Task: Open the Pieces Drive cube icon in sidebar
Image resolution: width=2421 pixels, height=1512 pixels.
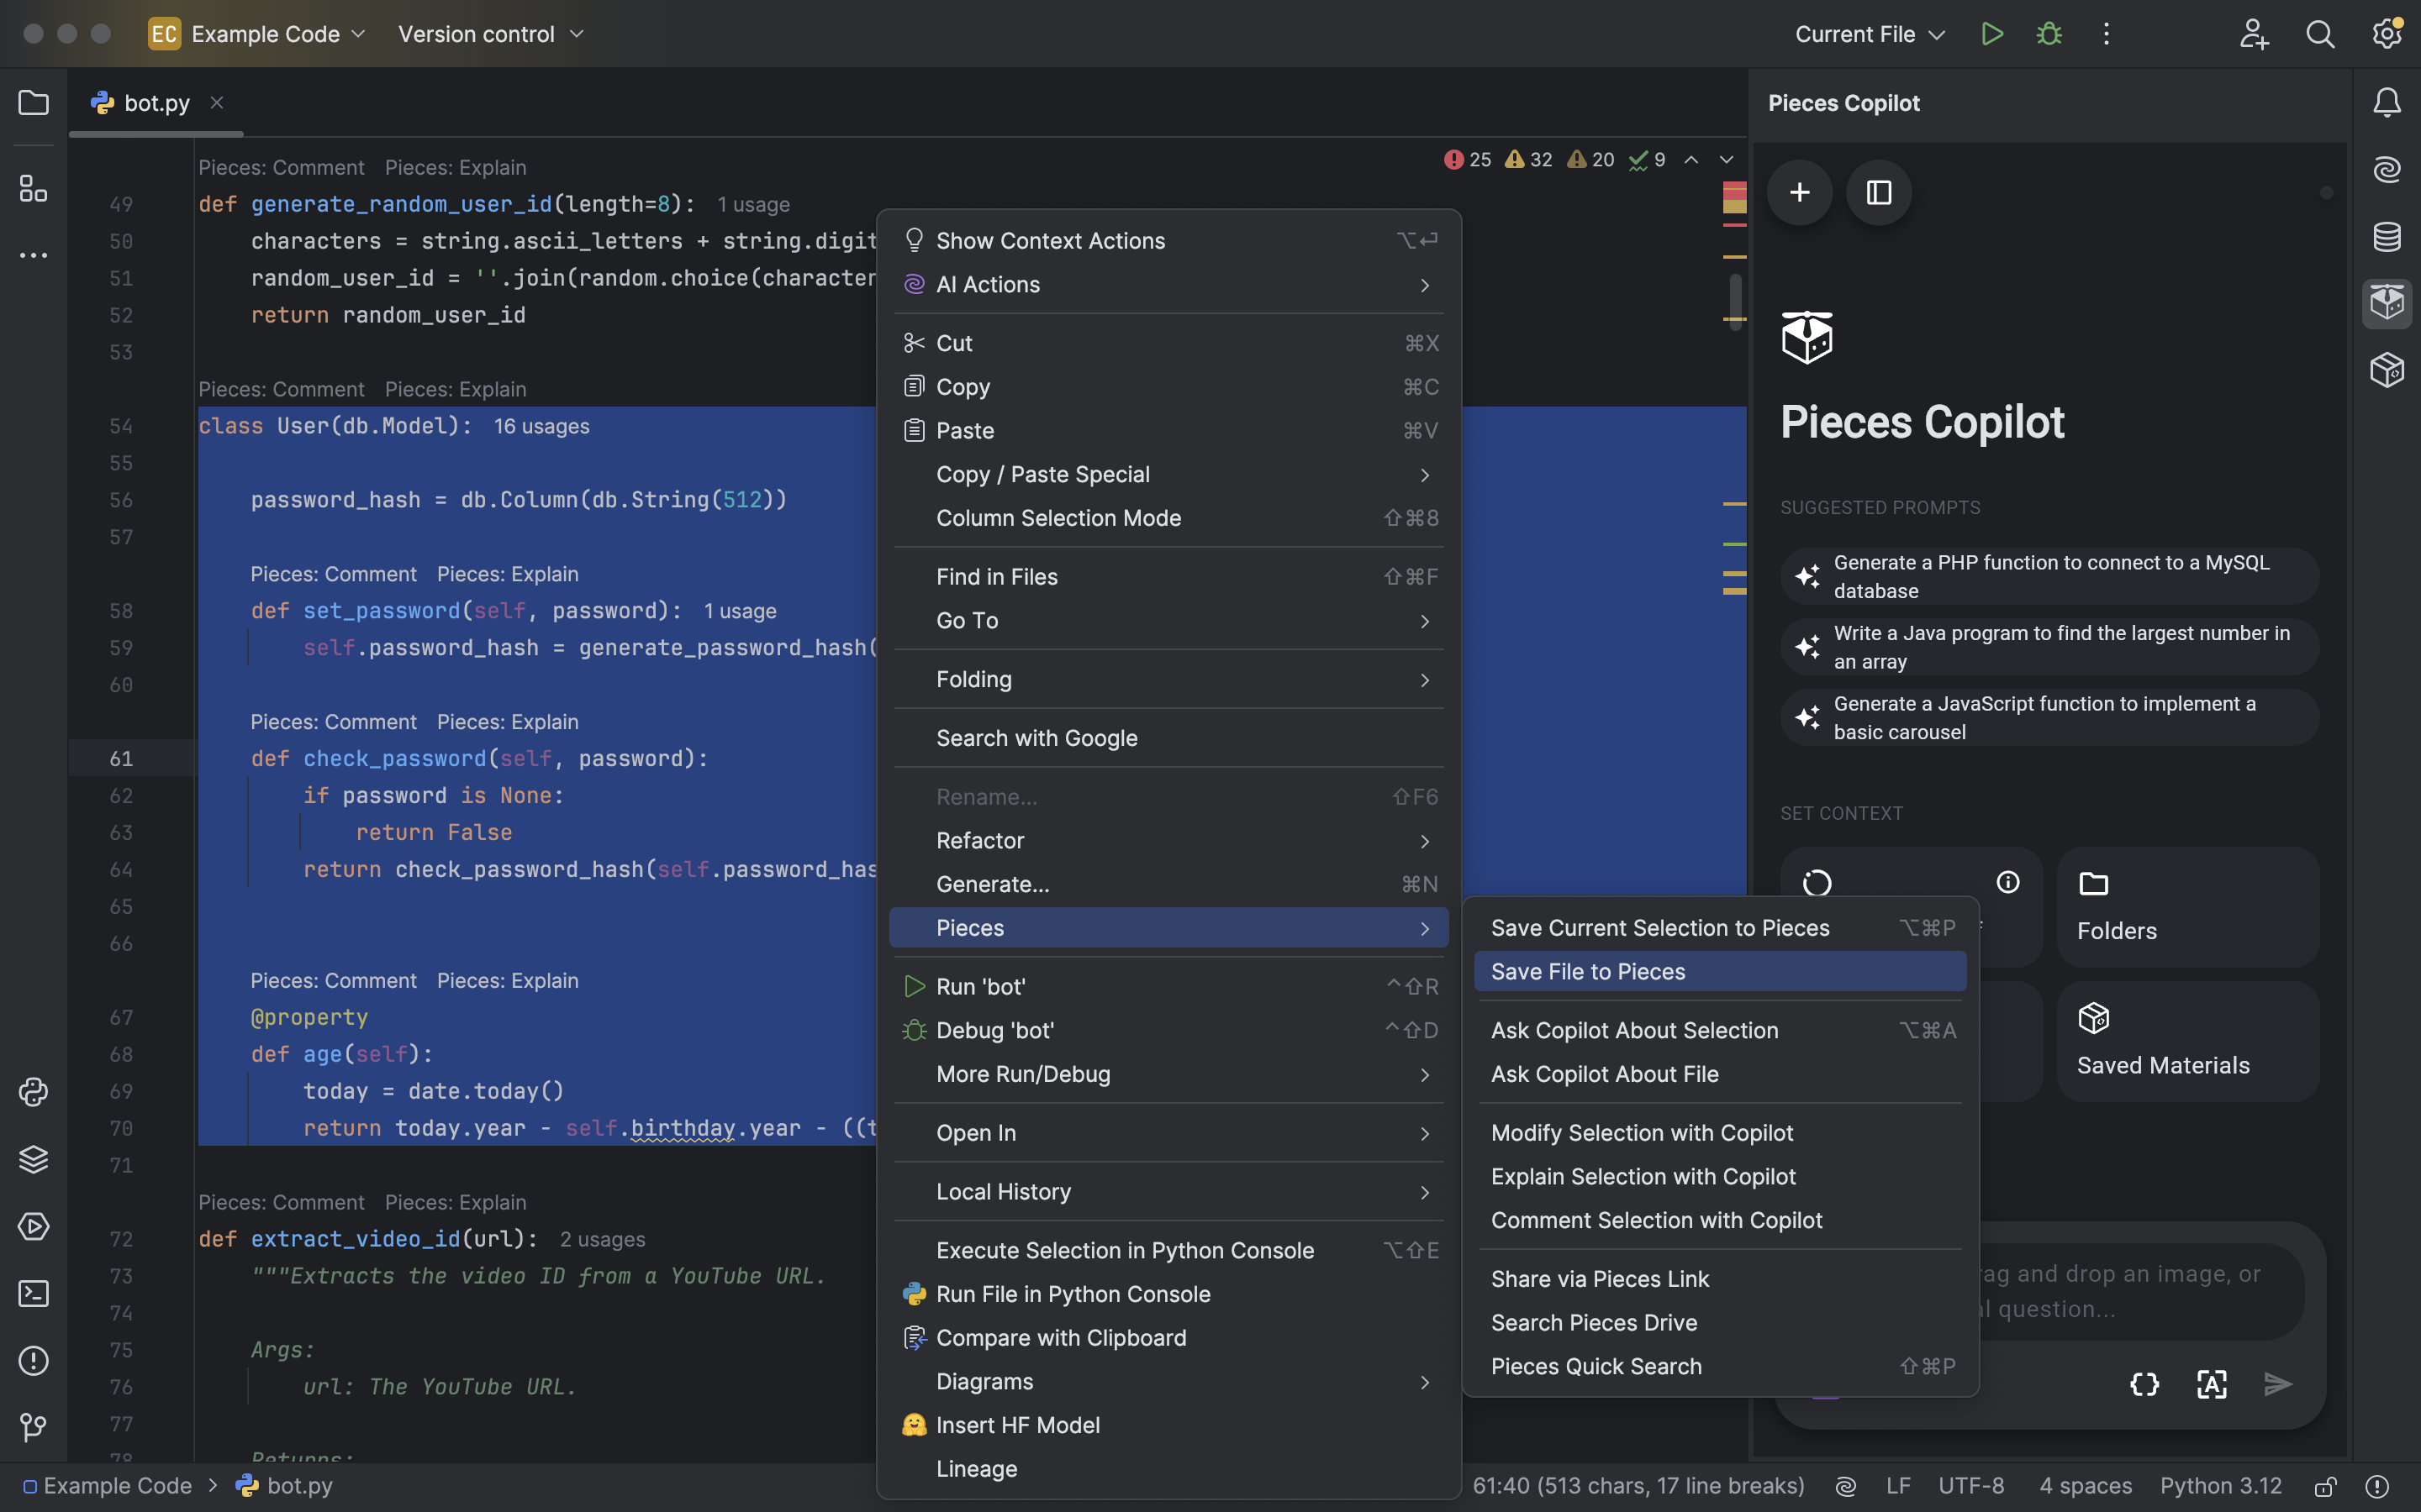Action: point(2387,370)
